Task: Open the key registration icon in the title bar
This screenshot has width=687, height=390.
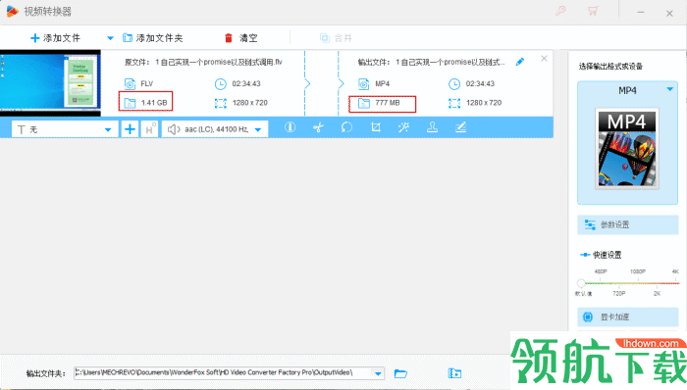Action: point(560,11)
